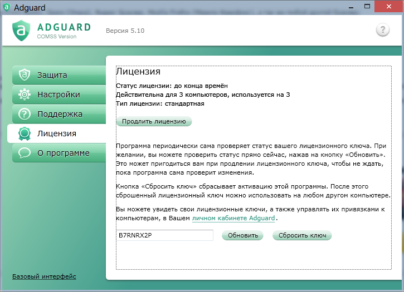Click the Обновить button
Image resolution: width=404 pixels, height=292 pixels.
(243, 235)
